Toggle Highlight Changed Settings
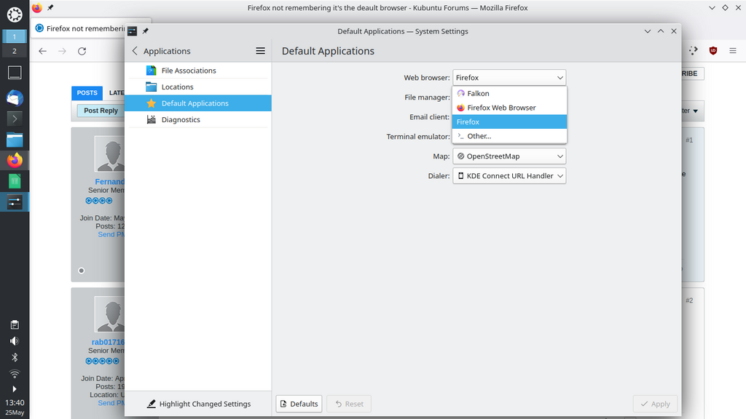 198,404
